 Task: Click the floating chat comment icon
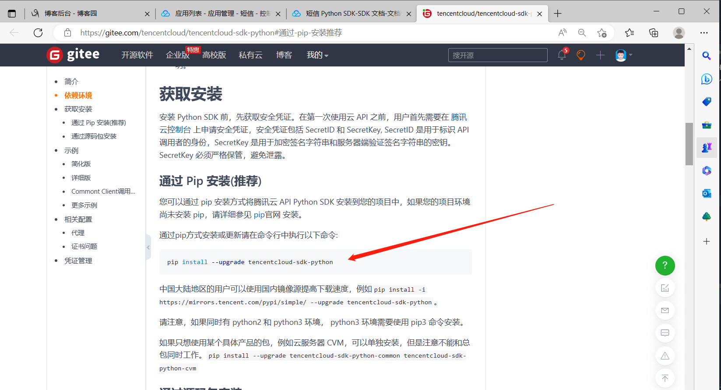click(x=665, y=333)
